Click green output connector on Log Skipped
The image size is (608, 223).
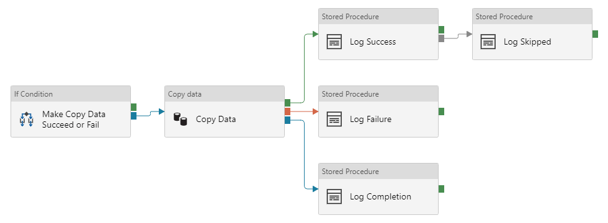point(595,34)
